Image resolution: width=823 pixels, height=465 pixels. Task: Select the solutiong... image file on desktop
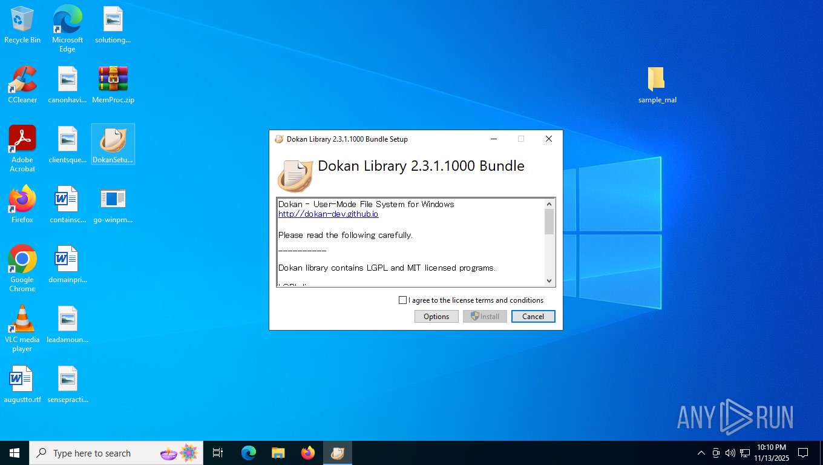[x=113, y=25]
